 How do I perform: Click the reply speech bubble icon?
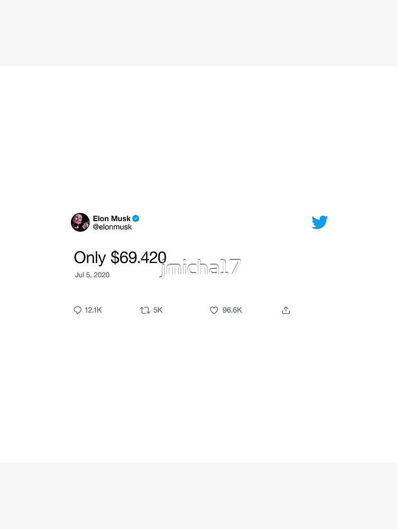(77, 310)
